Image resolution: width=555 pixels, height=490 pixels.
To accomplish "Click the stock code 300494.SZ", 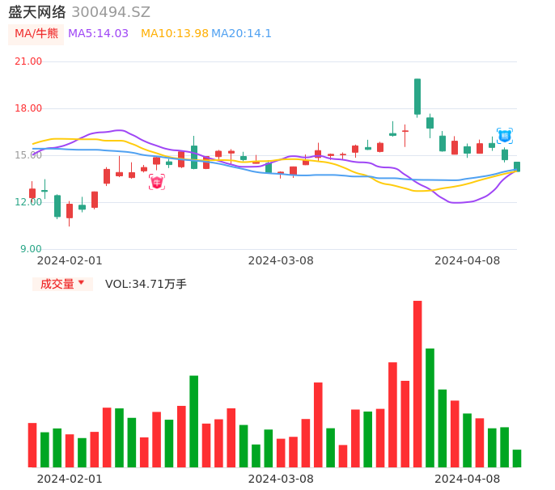I will [111, 12].
